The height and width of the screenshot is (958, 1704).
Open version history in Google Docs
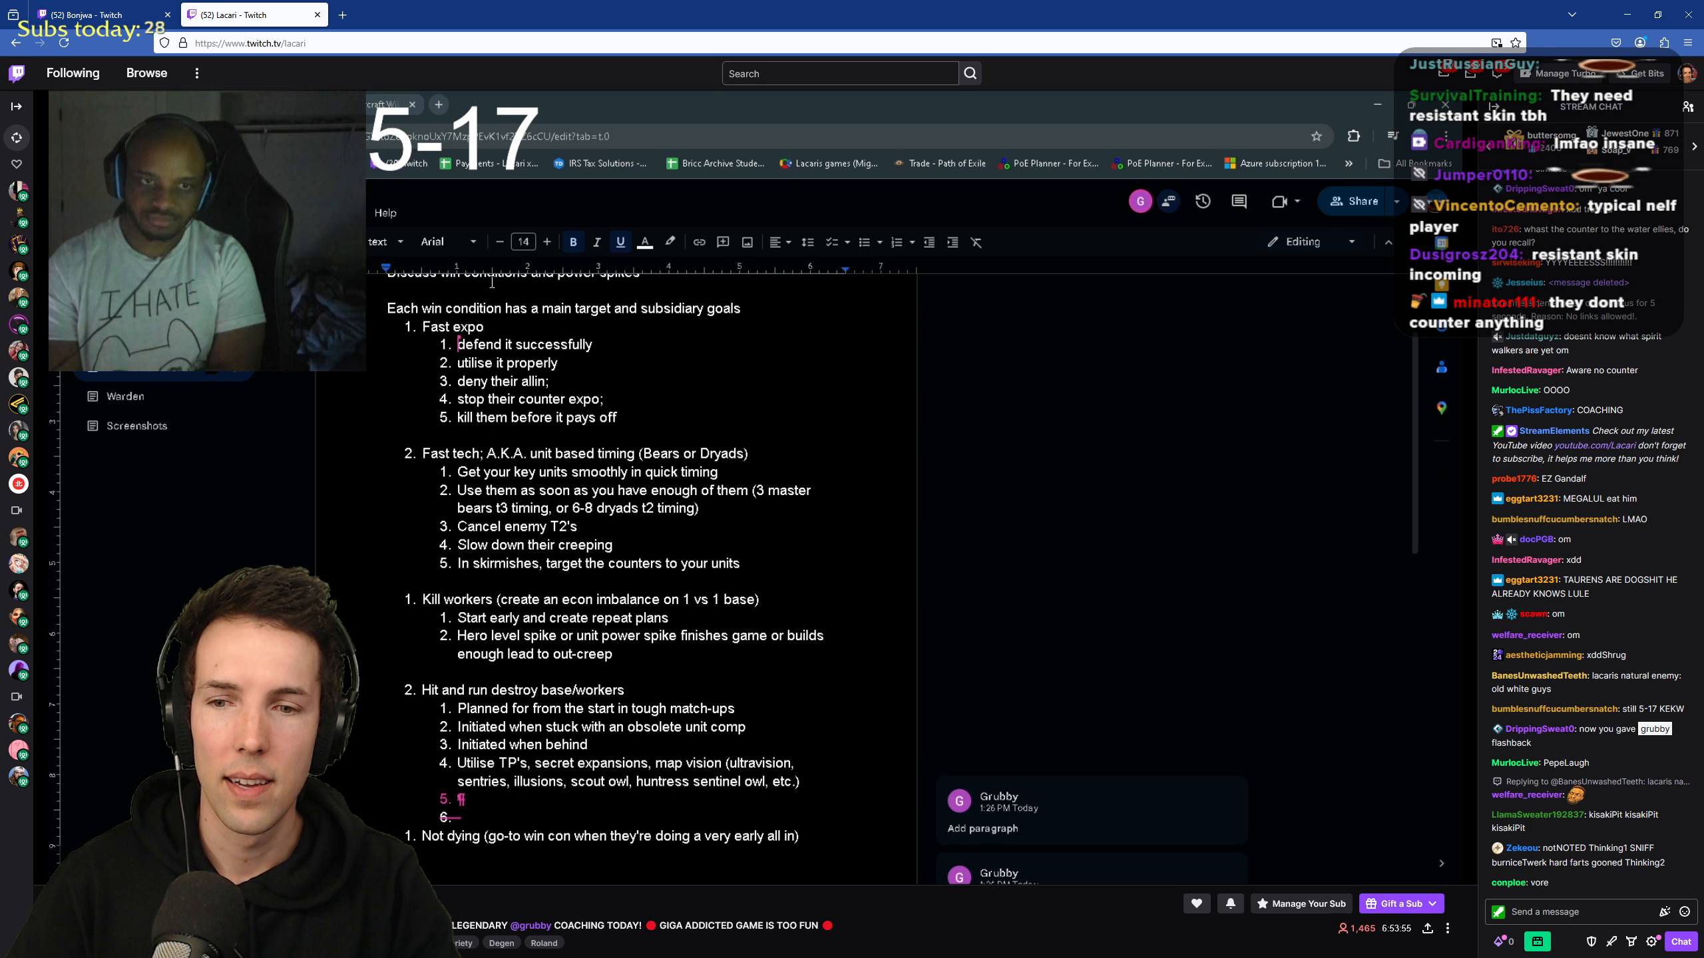(x=1203, y=201)
